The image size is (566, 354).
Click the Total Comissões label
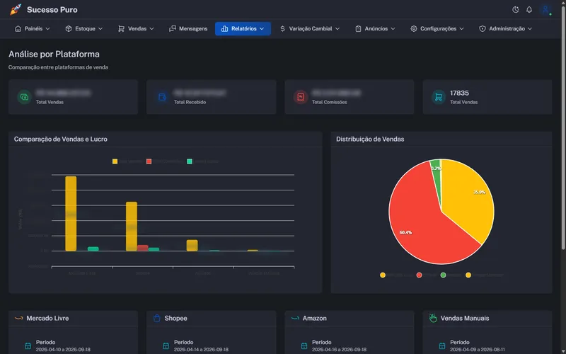click(329, 102)
